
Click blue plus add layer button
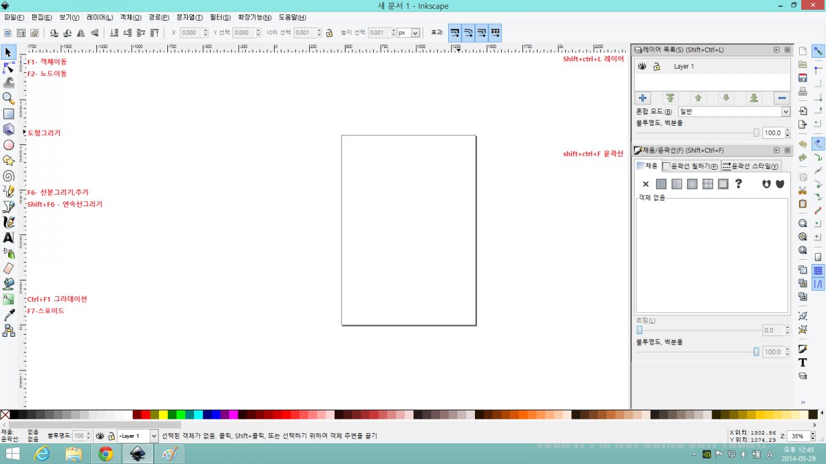point(642,98)
